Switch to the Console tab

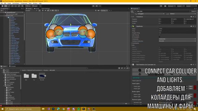click(x=12, y=66)
